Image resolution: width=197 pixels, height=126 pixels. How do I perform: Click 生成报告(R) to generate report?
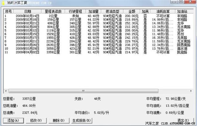pos(81,120)
